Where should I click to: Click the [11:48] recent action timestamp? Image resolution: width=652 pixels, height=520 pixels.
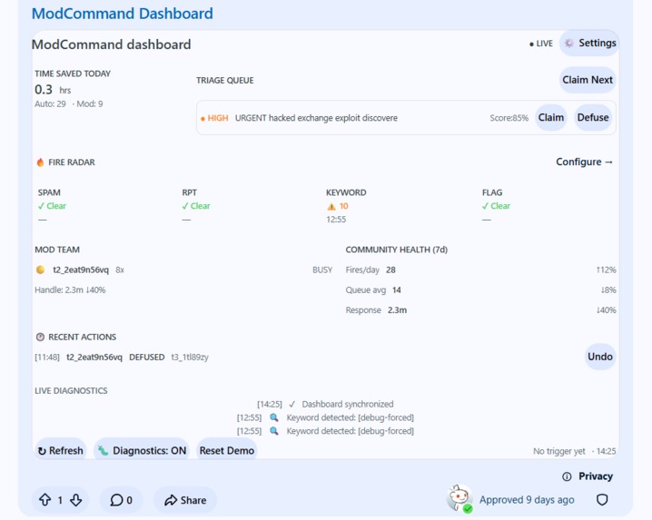(47, 357)
